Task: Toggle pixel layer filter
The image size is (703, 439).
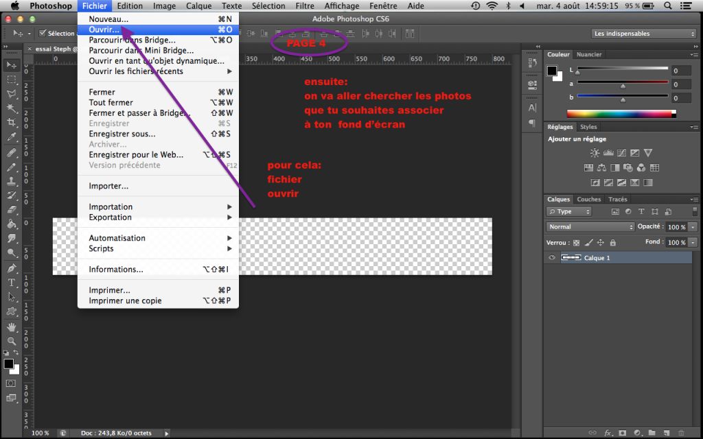Action: (x=615, y=211)
